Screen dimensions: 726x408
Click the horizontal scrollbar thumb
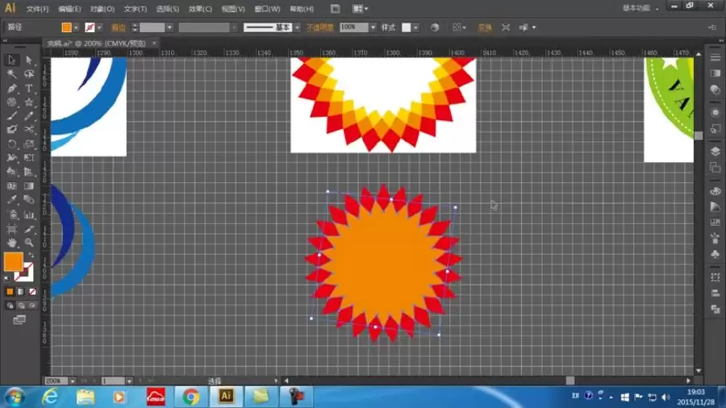(570, 381)
